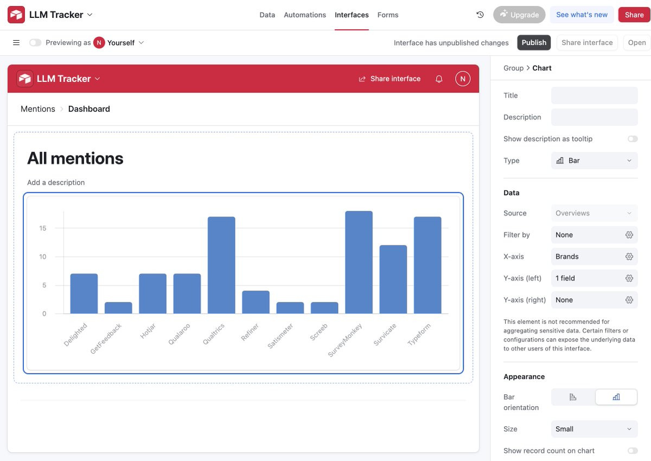
Task: Select the vertical bar orientation icon
Action: pos(616,397)
